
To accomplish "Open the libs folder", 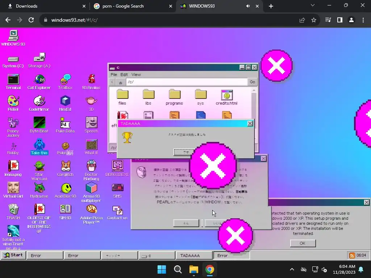I will (148, 97).
